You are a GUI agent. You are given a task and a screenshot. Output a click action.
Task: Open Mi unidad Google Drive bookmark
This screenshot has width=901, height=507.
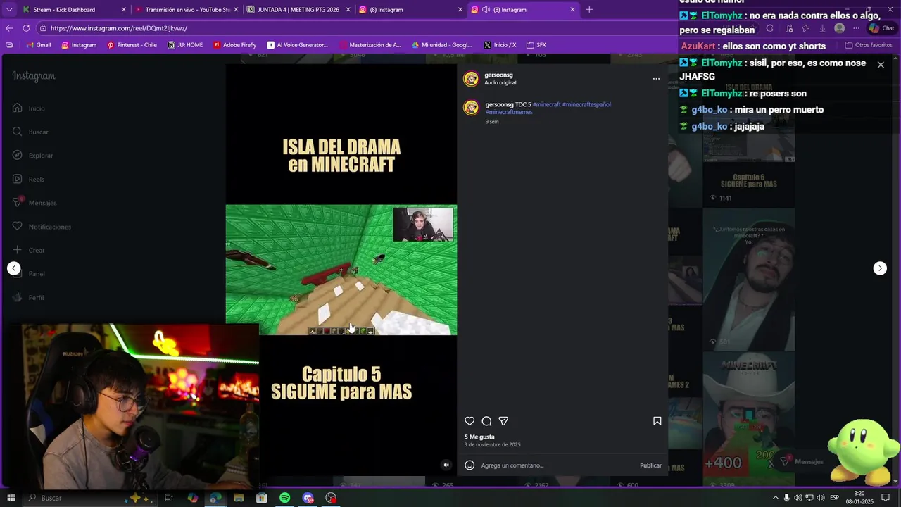click(442, 45)
